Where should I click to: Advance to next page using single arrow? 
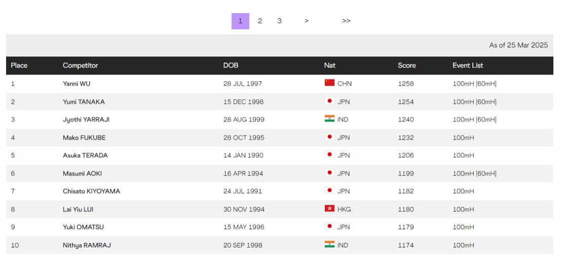point(307,21)
